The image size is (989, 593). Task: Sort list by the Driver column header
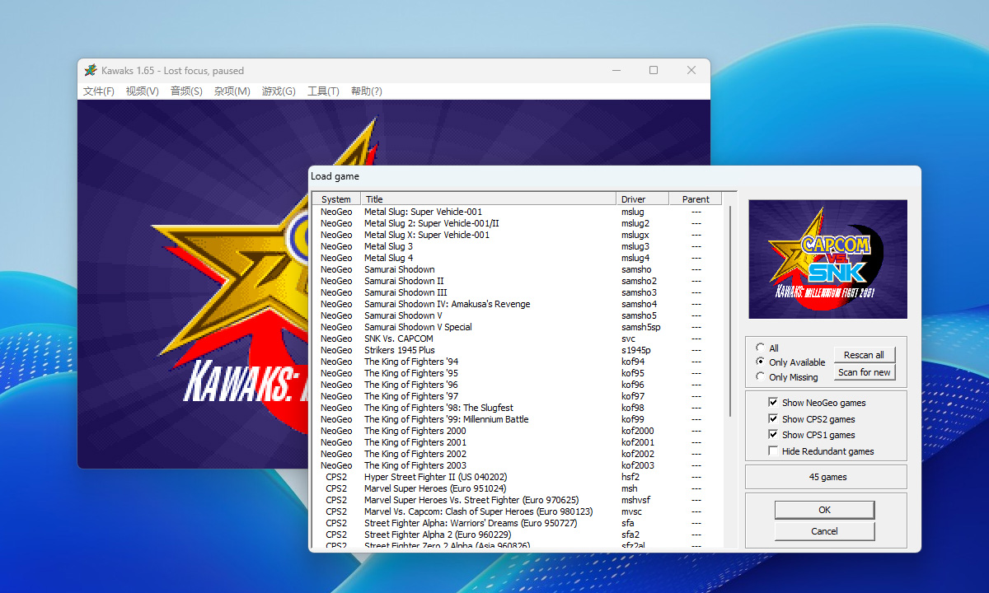(642, 199)
